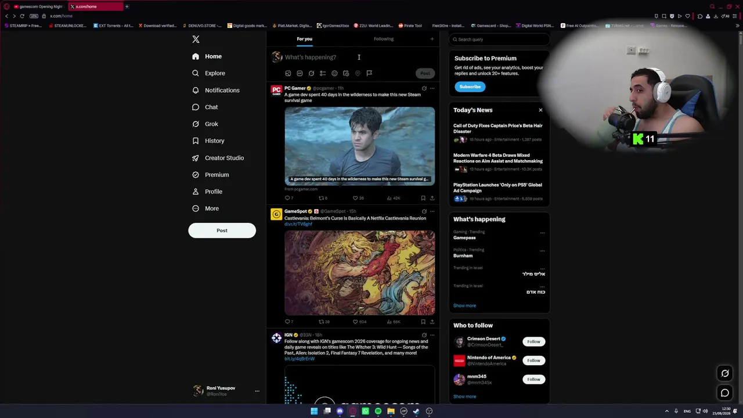Open dlvr.it link in GameSpot post
This screenshot has height=418, width=743.
point(298,224)
